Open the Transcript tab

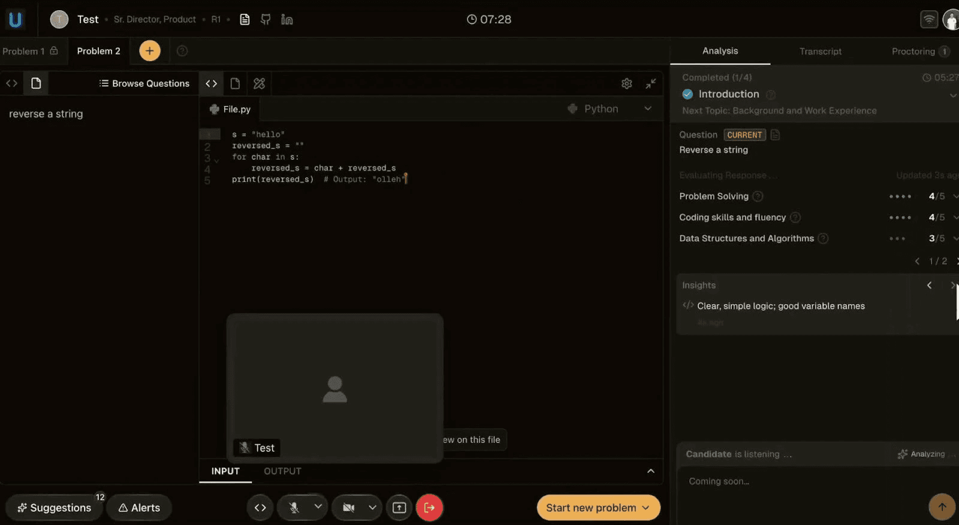tap(820, 51)
